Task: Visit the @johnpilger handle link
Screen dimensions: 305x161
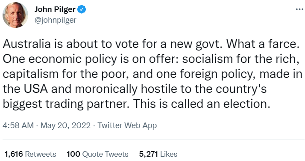Action: [55, 20]
